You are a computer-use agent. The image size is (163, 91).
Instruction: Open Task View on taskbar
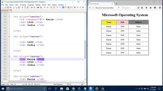coord(50,89)
